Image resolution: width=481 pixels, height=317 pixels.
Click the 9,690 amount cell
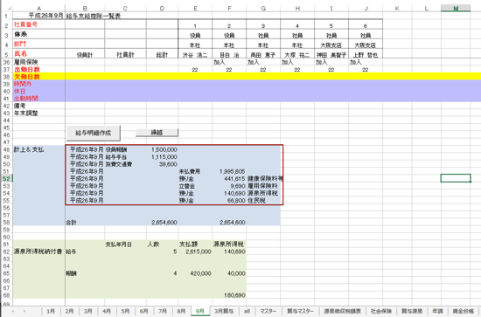(x=229, y=186)
